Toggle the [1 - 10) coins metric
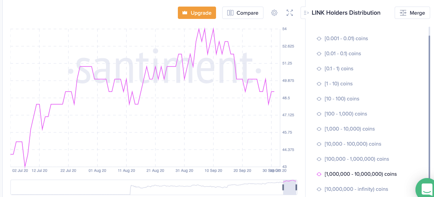The width and height of the screenshot is (434, 197). (335, 84)
